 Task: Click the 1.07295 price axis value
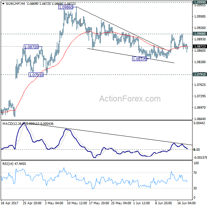point(200,96)
